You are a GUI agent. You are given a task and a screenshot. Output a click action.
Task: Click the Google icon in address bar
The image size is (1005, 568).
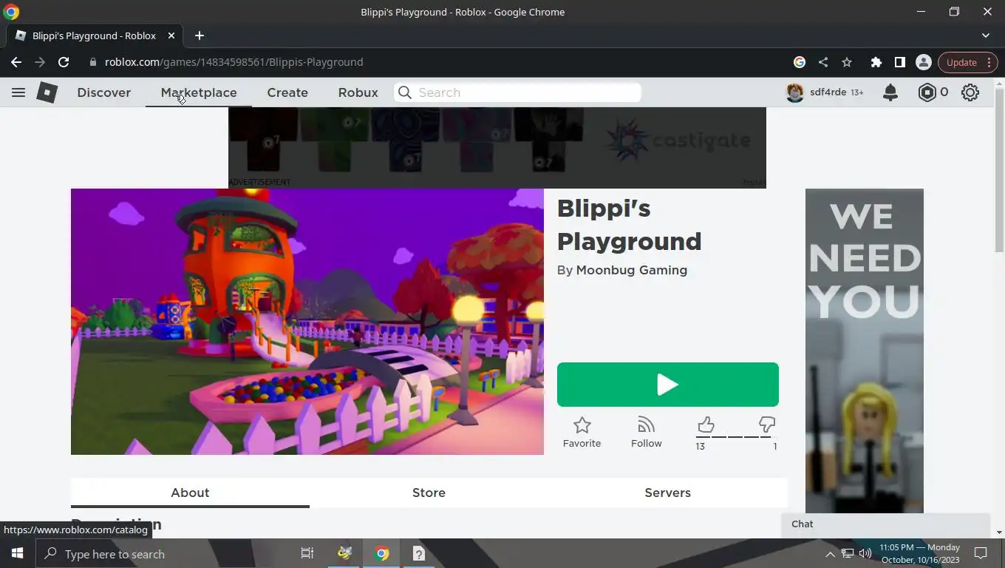pos(800,62)
